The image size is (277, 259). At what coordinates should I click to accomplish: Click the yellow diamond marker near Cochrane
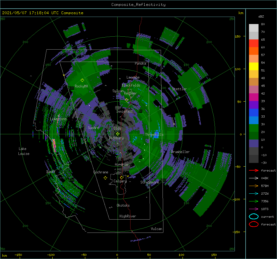point(105,178)
